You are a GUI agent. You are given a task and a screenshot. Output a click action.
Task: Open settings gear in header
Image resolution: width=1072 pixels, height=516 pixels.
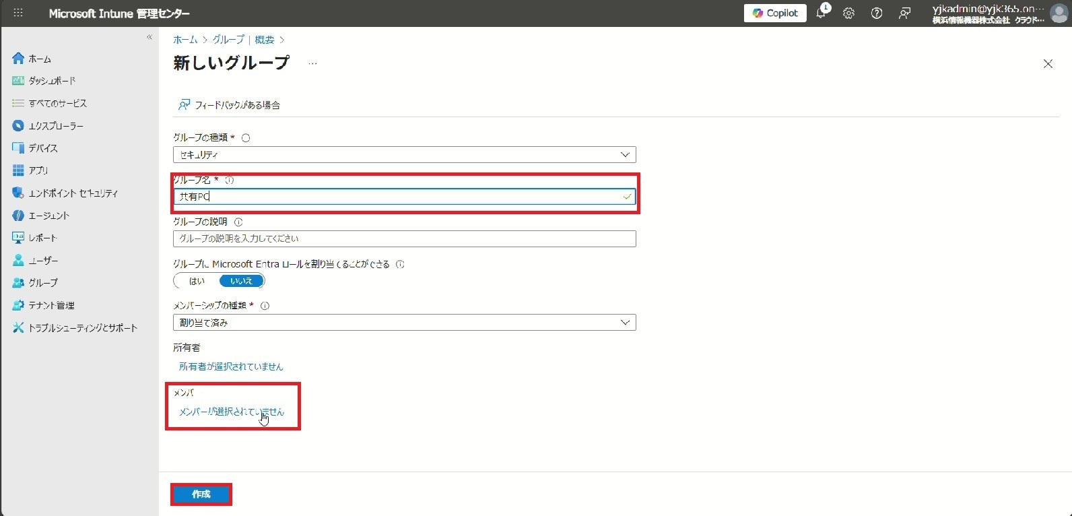click(x=848, y=13)
